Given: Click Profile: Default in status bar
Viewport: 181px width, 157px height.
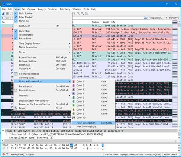Looking at the screenshot, I should tap(171, 154).
